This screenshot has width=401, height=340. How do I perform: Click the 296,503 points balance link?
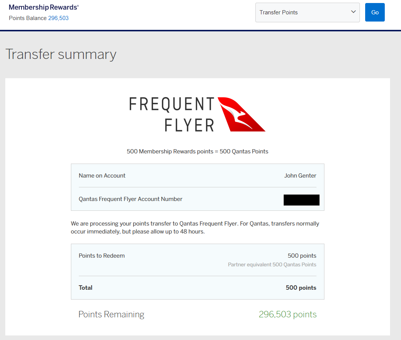point(58,18)
